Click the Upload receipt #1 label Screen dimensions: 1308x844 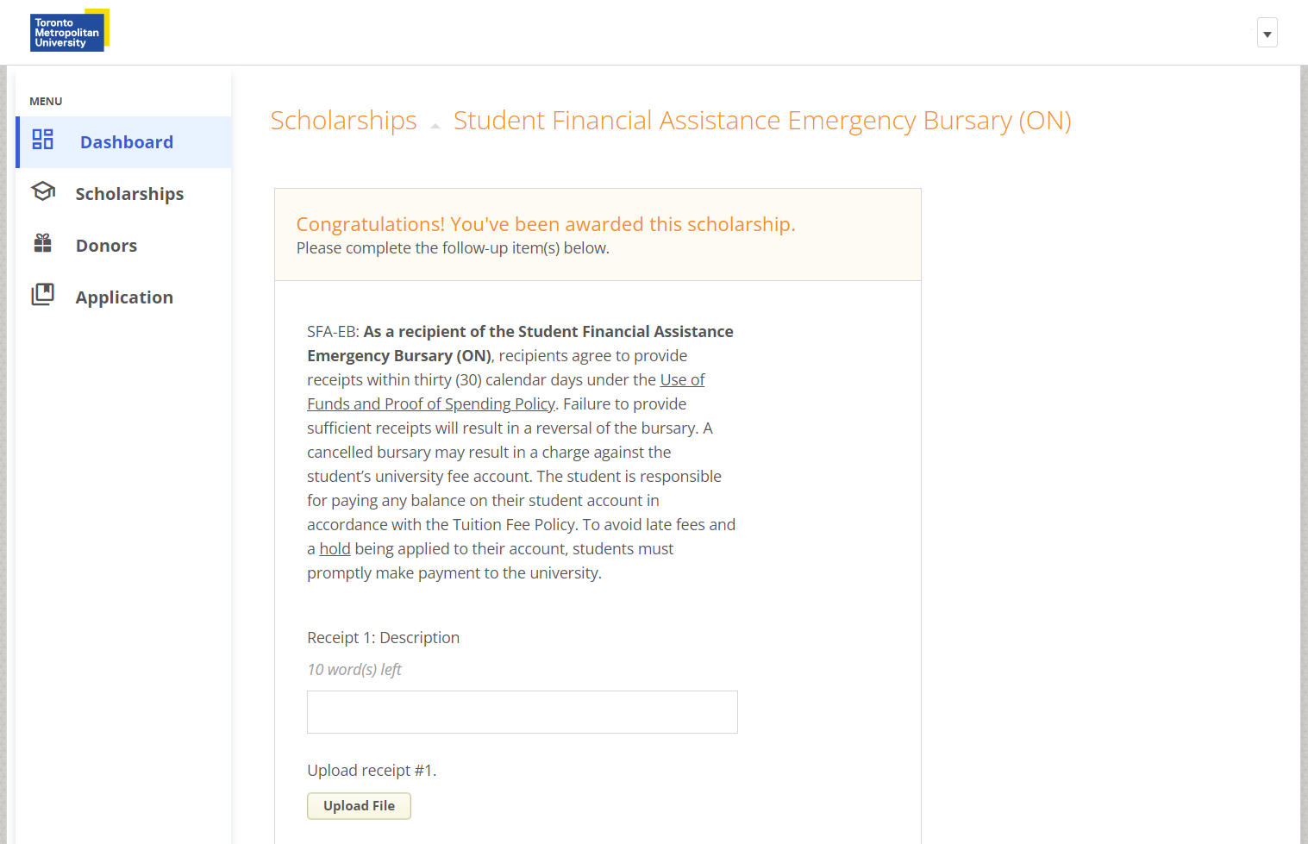tap(371, 770)
